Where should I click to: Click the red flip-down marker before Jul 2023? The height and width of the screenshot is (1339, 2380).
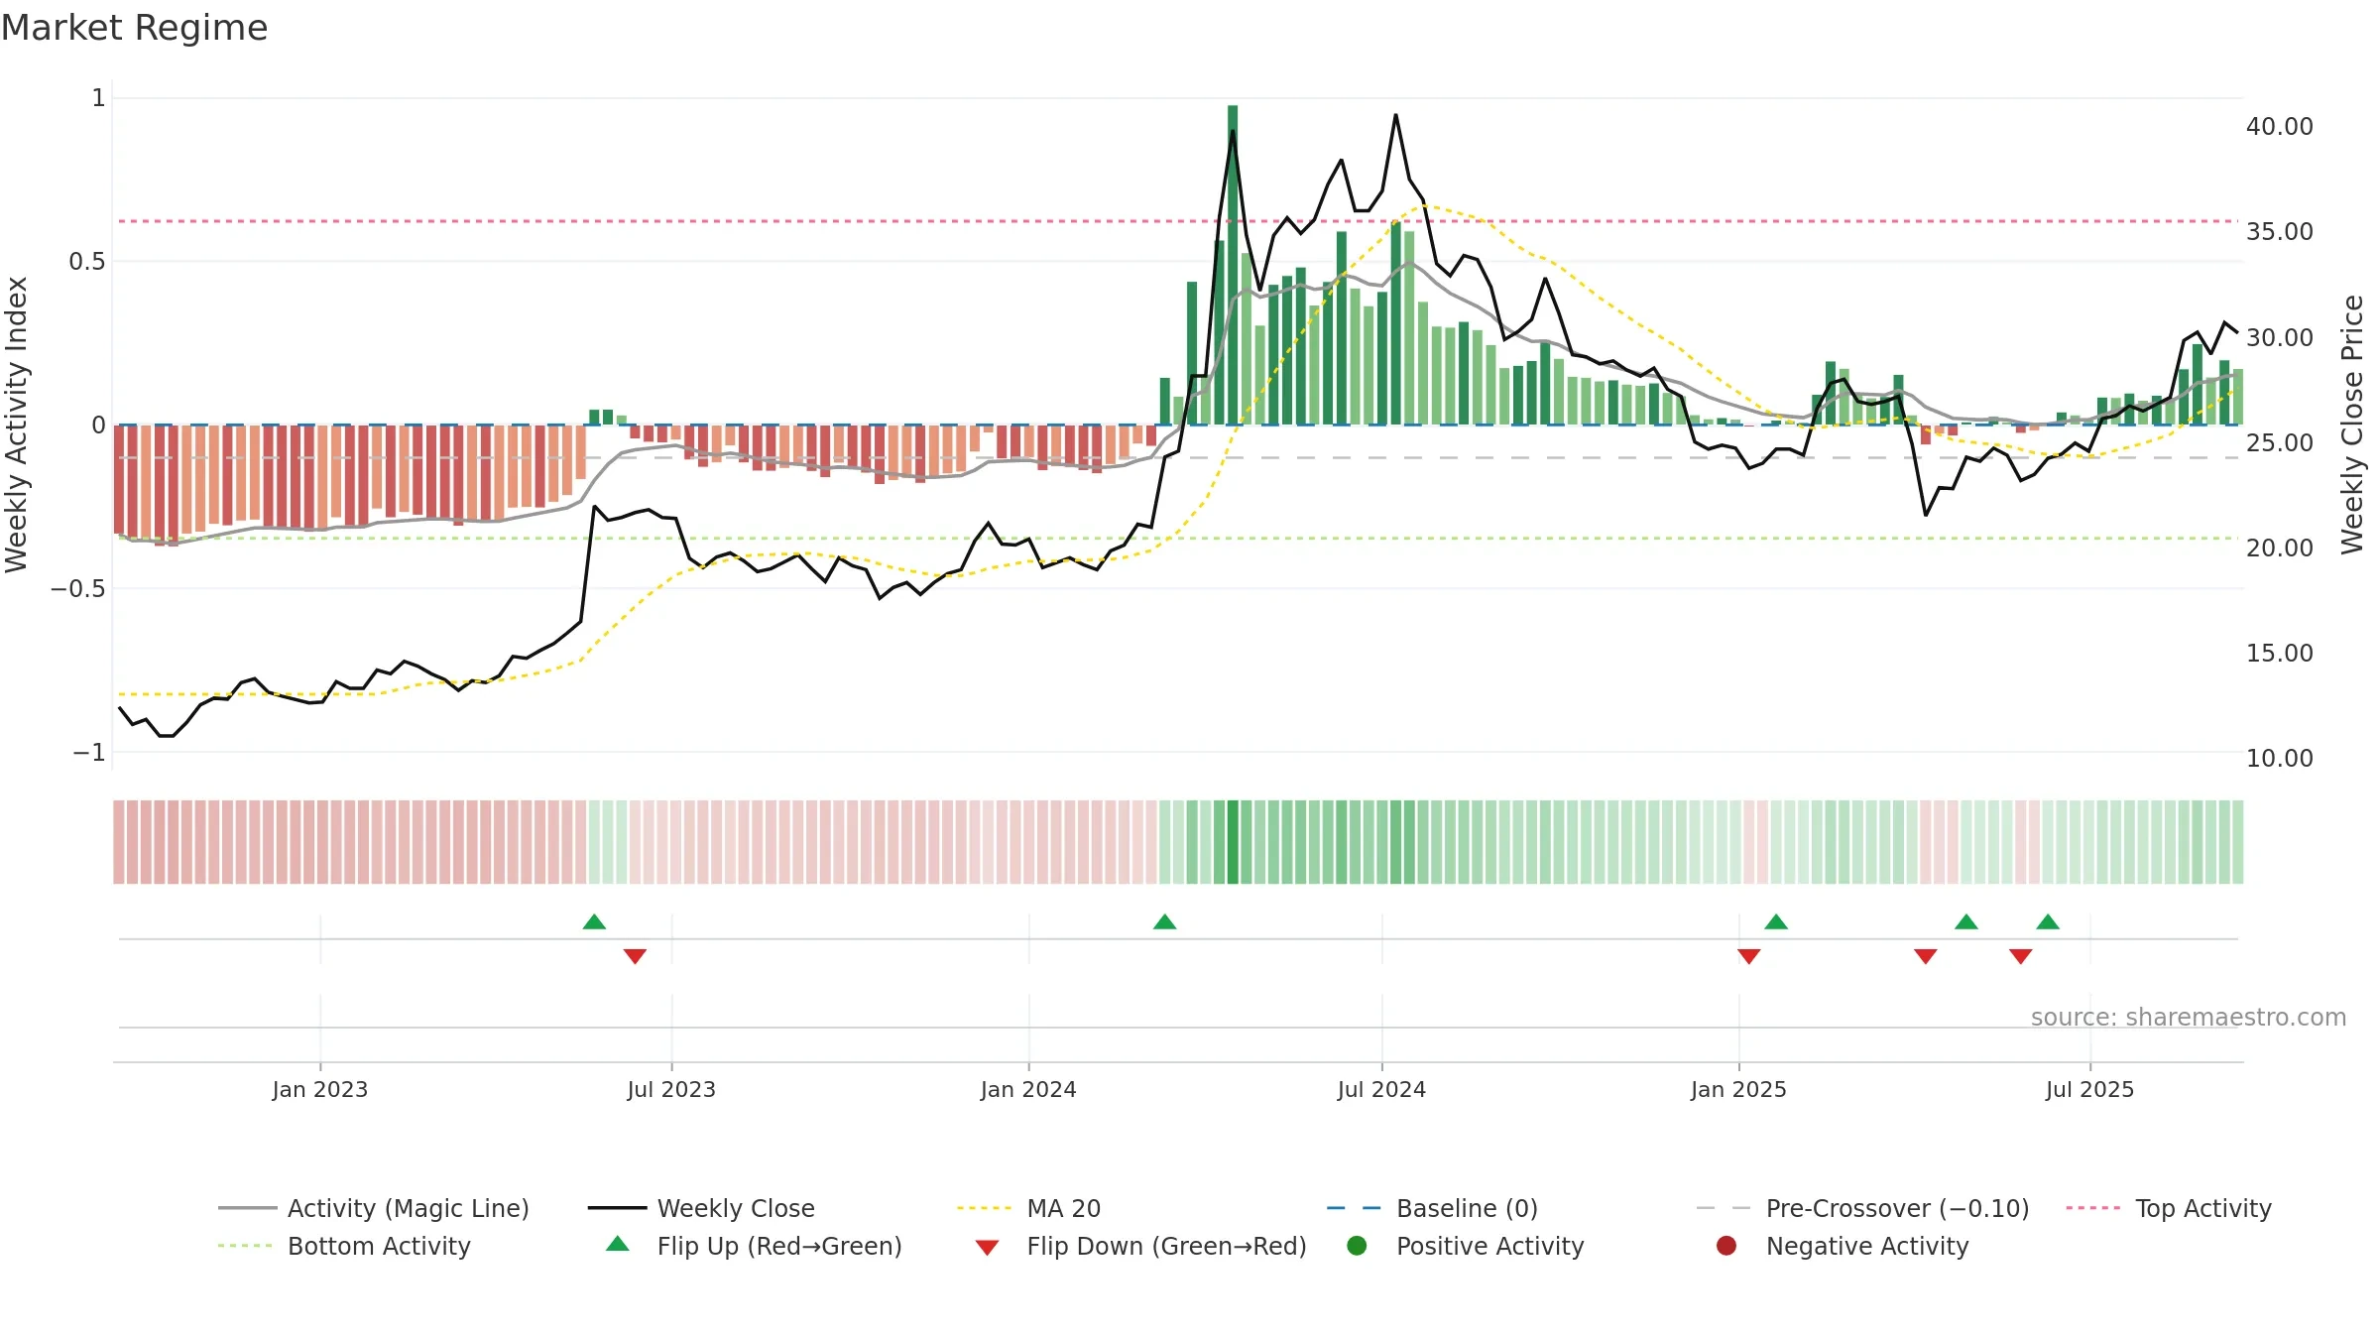click(635, 956)
